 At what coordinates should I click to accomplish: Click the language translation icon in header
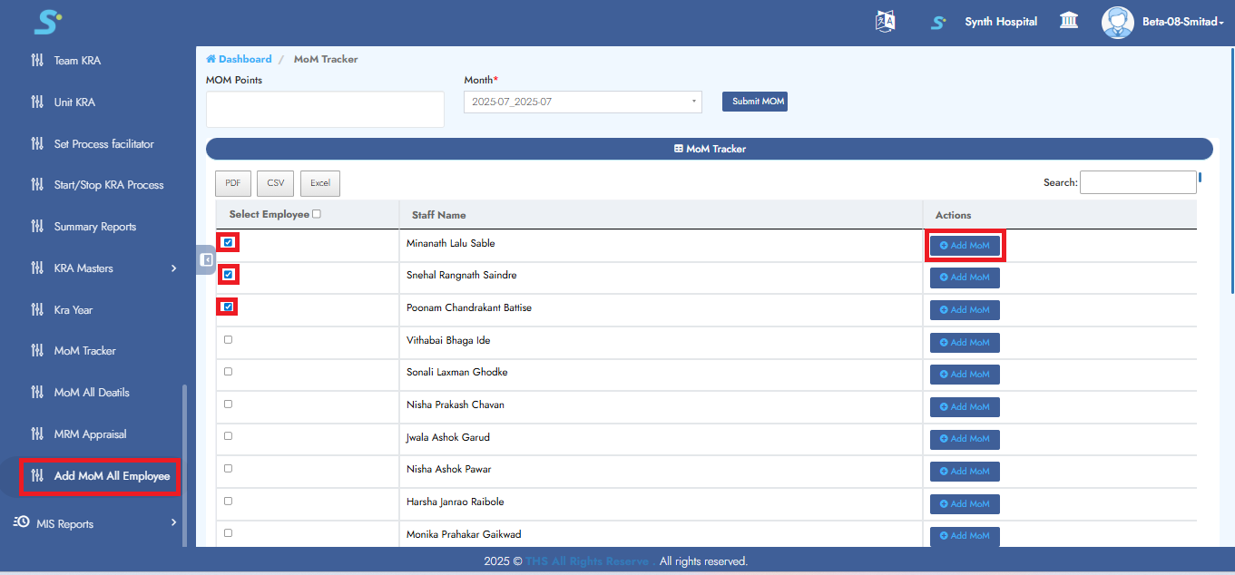tap(885, 20)
